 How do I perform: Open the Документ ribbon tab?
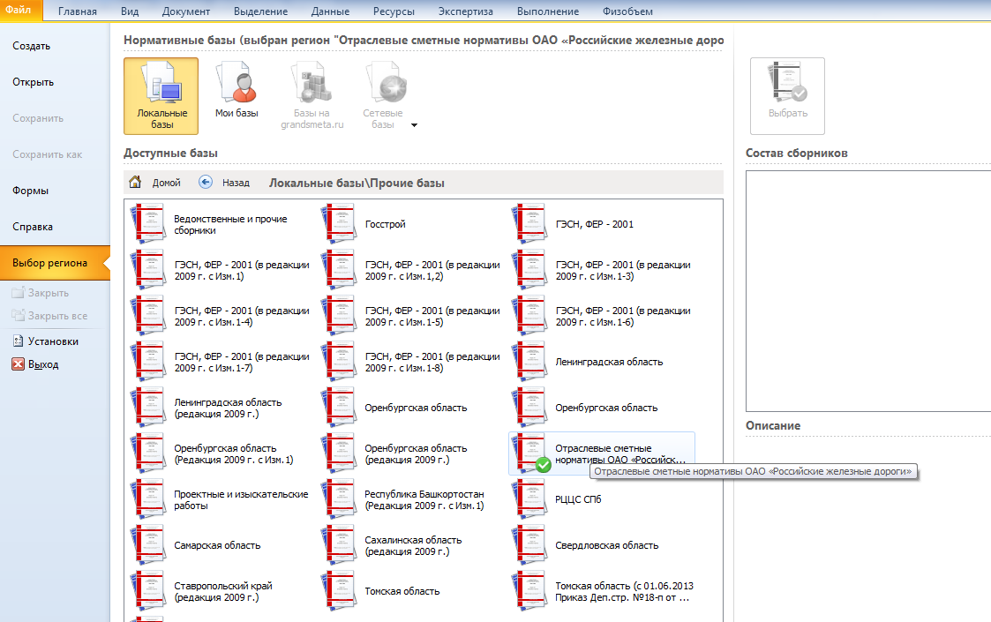click(x=186, y=11)
